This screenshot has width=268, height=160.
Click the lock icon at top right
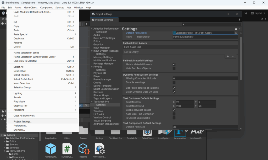click(x=262, y=19)
